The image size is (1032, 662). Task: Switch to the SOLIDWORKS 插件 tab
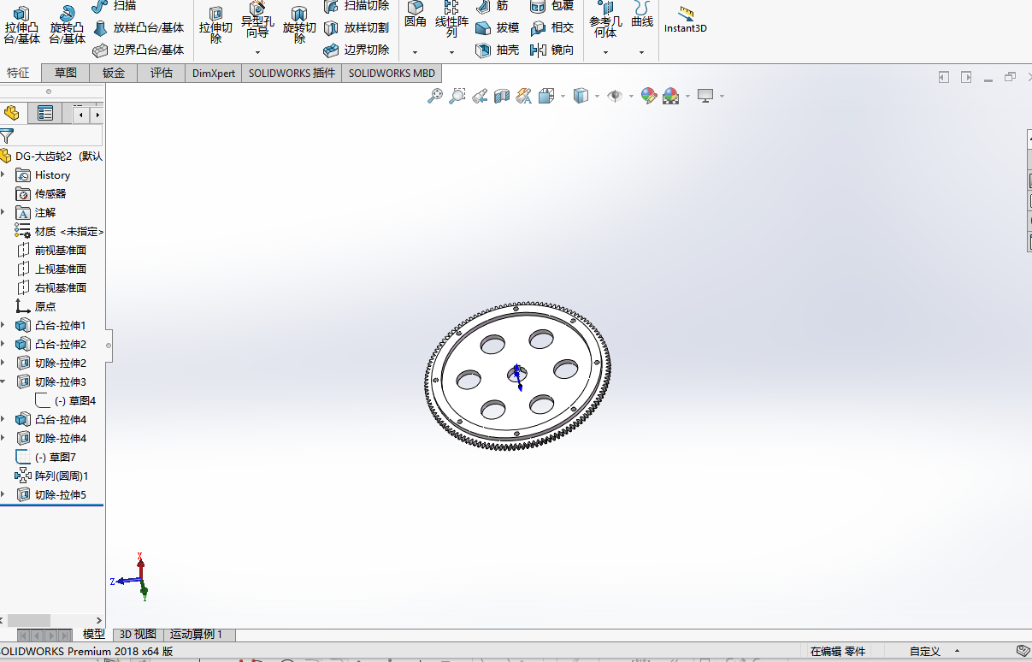click(x=292, y=73)
